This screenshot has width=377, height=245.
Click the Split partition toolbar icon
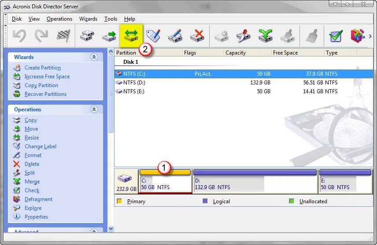coord(243,36)
